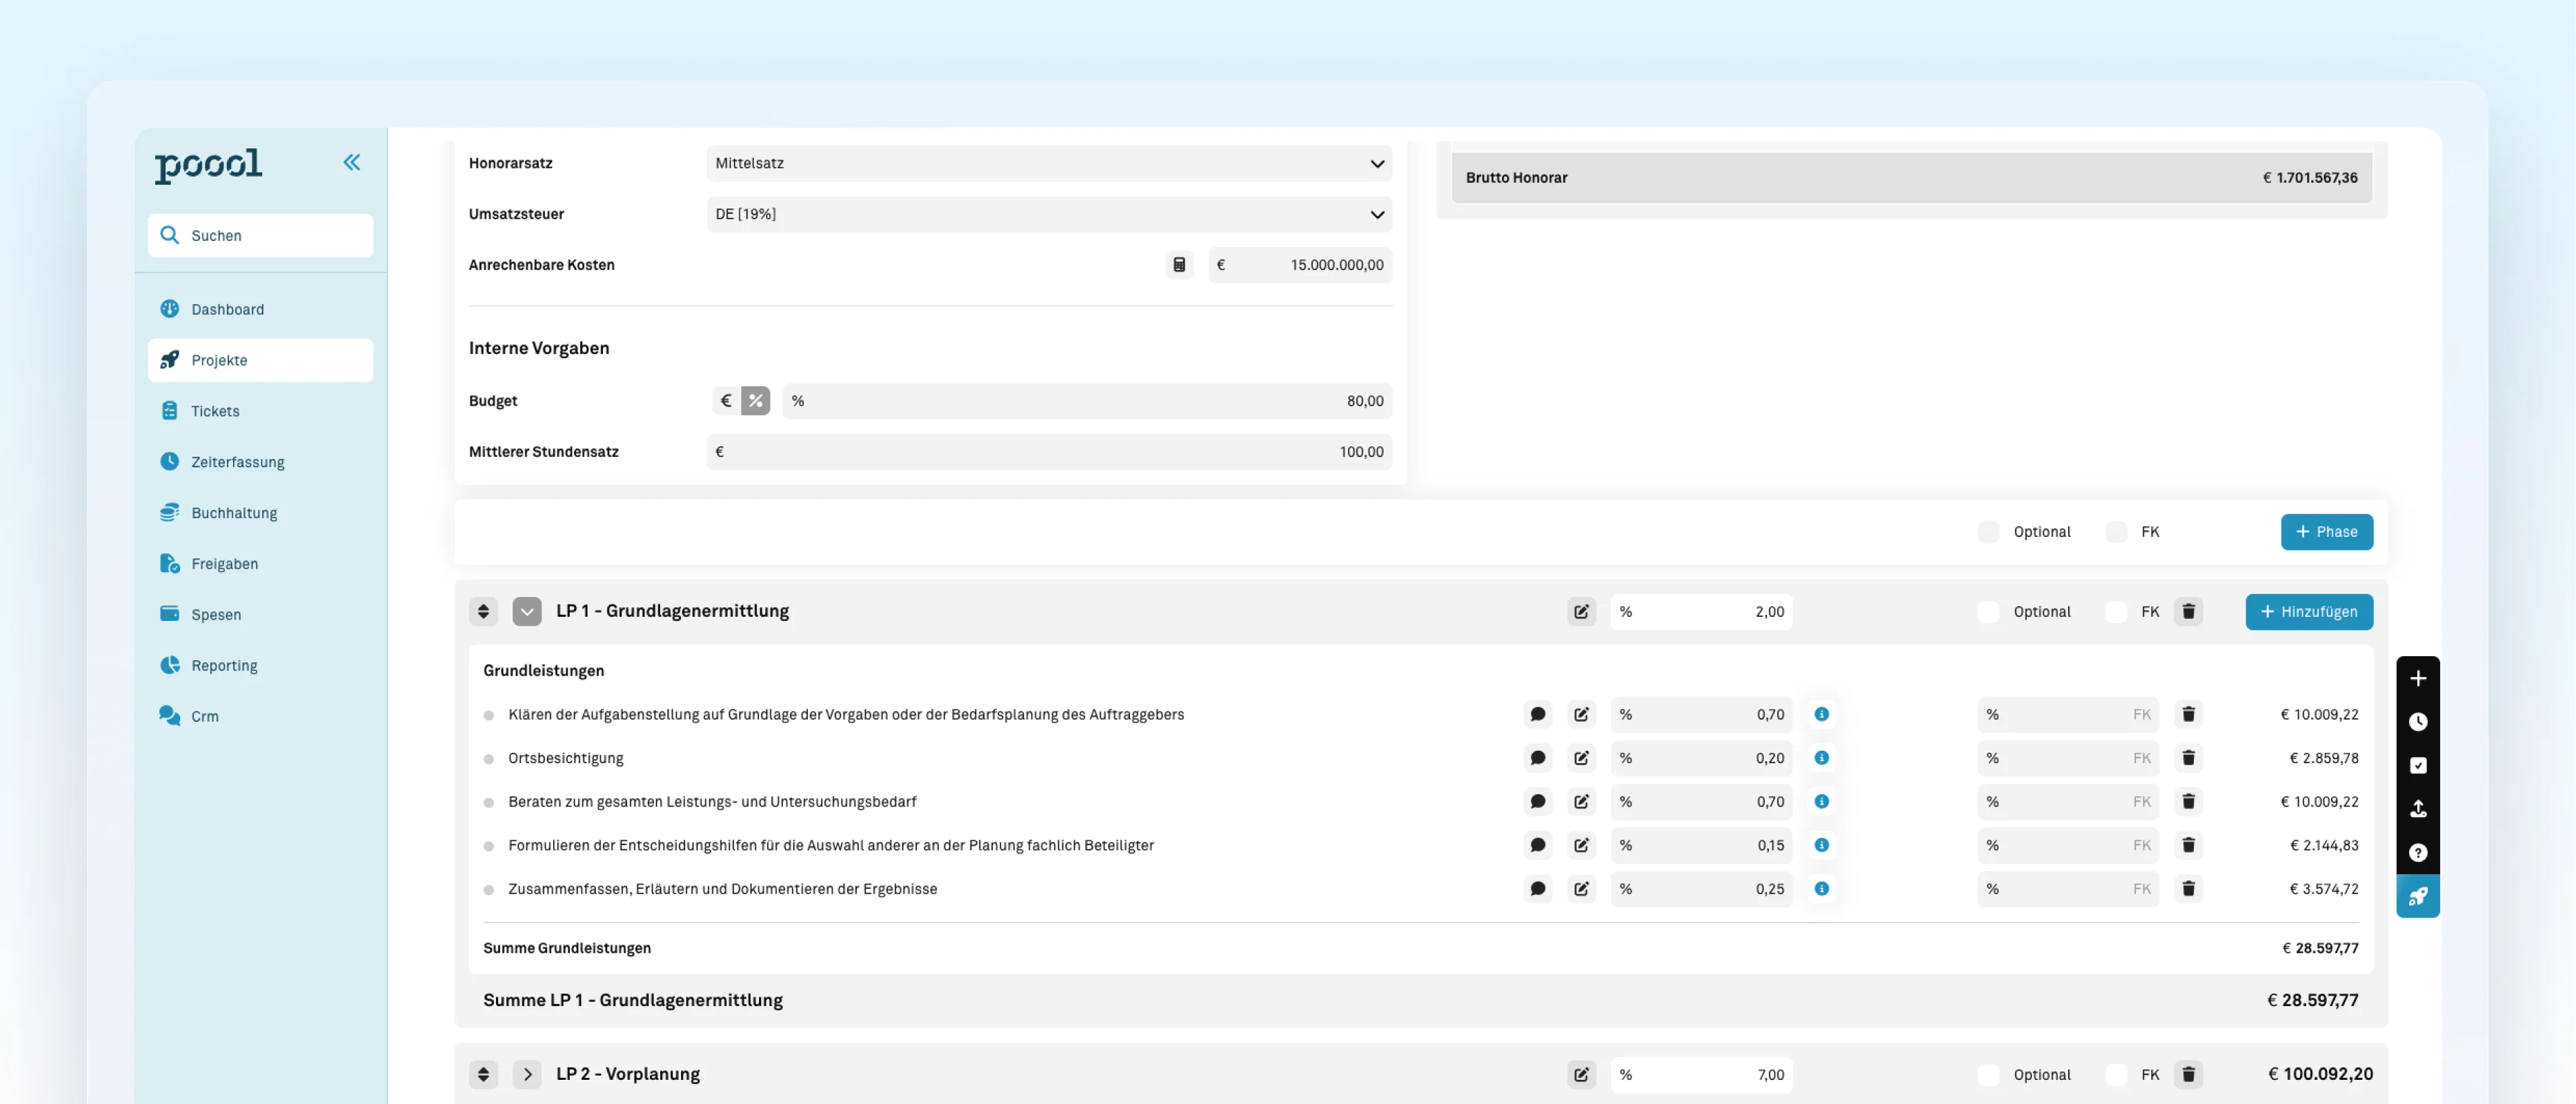Click the LP 2 percentage field showing 7,00
This screenshot has width=2576, height=1104.
point(1701,1075)
